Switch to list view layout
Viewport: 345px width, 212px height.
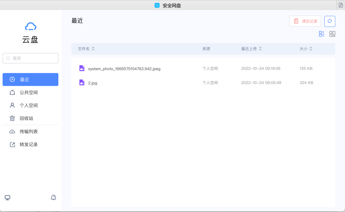(x=322, y=34)
